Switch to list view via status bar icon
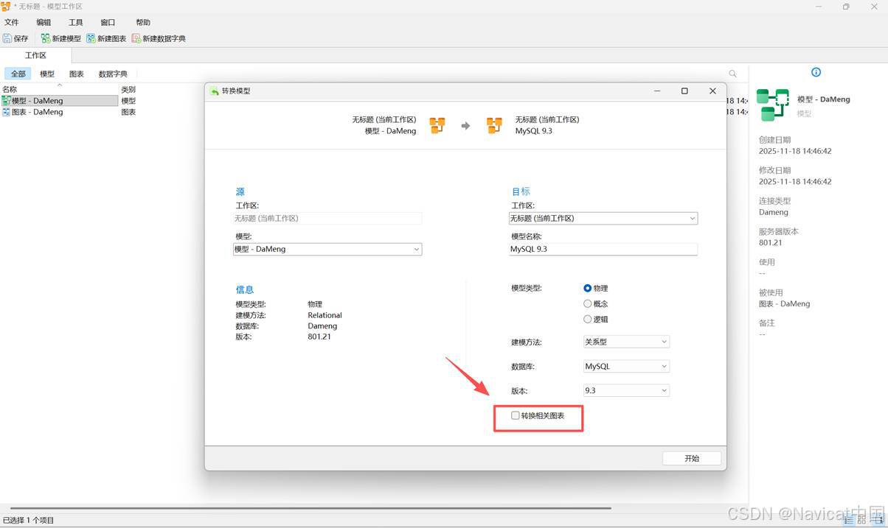 [849, 520]
